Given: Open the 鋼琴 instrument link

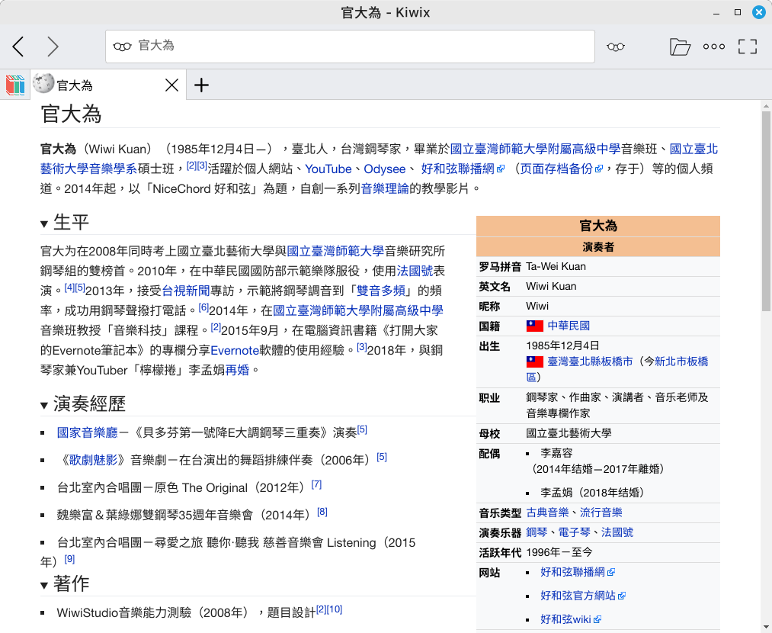Looking at the screenshot, I should [537, 532].
